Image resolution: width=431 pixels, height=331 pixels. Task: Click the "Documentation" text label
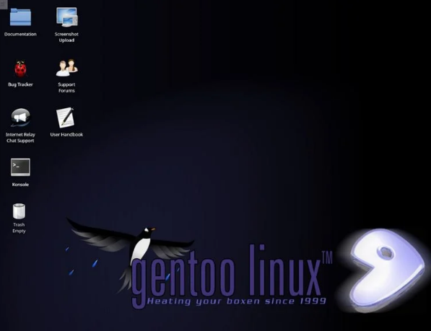point(20,35)
